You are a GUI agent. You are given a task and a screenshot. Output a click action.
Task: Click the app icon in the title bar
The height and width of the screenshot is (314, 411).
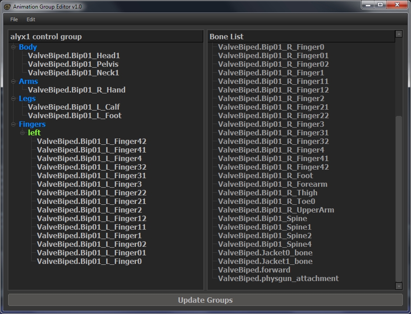click(x=7, y=7)
